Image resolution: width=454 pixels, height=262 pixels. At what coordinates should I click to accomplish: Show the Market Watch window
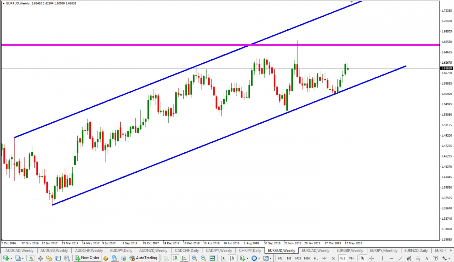pos(31,258)
